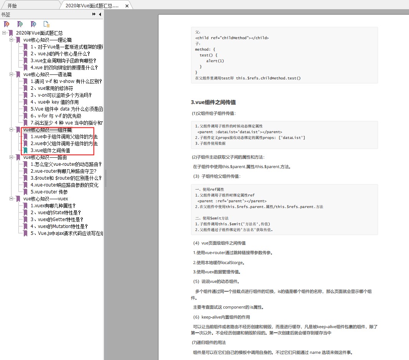Open bookmark vue核心知识——组件篇
The width and height of the screenshot is (409, 360).
[48, 130]
